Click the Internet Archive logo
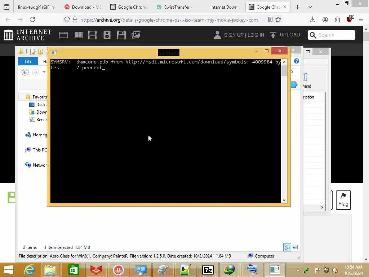369x277 pixels. 27,35
